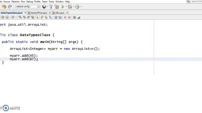This screenshot has width=202, height=113.
Task: Click the globe browser icon
Action: [x=44, y=7]
